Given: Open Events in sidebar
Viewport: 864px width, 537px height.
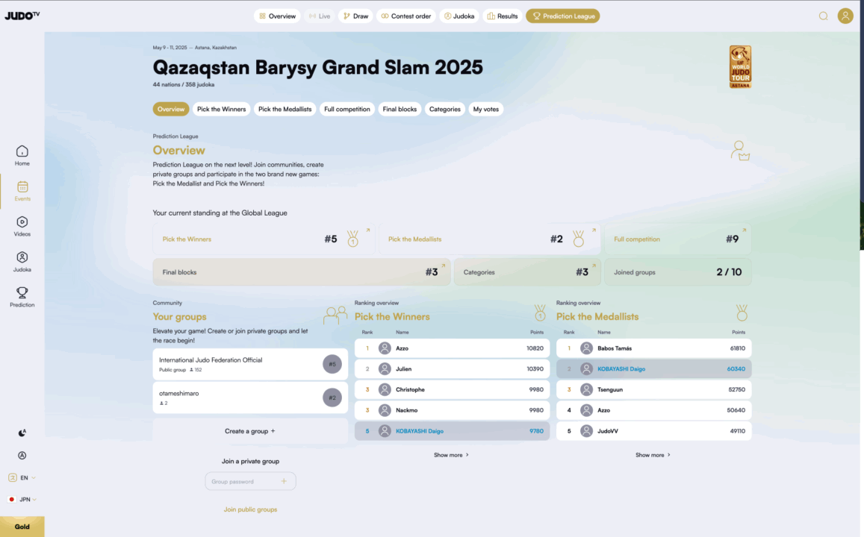Looking at the screenshot, I should click(x=22, y=191).
